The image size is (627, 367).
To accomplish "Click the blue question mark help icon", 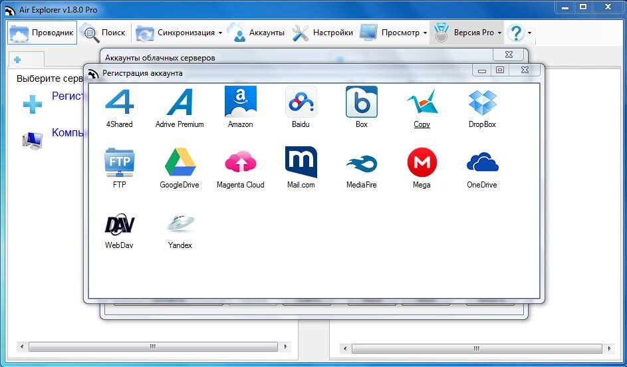I will click(516, 33).
